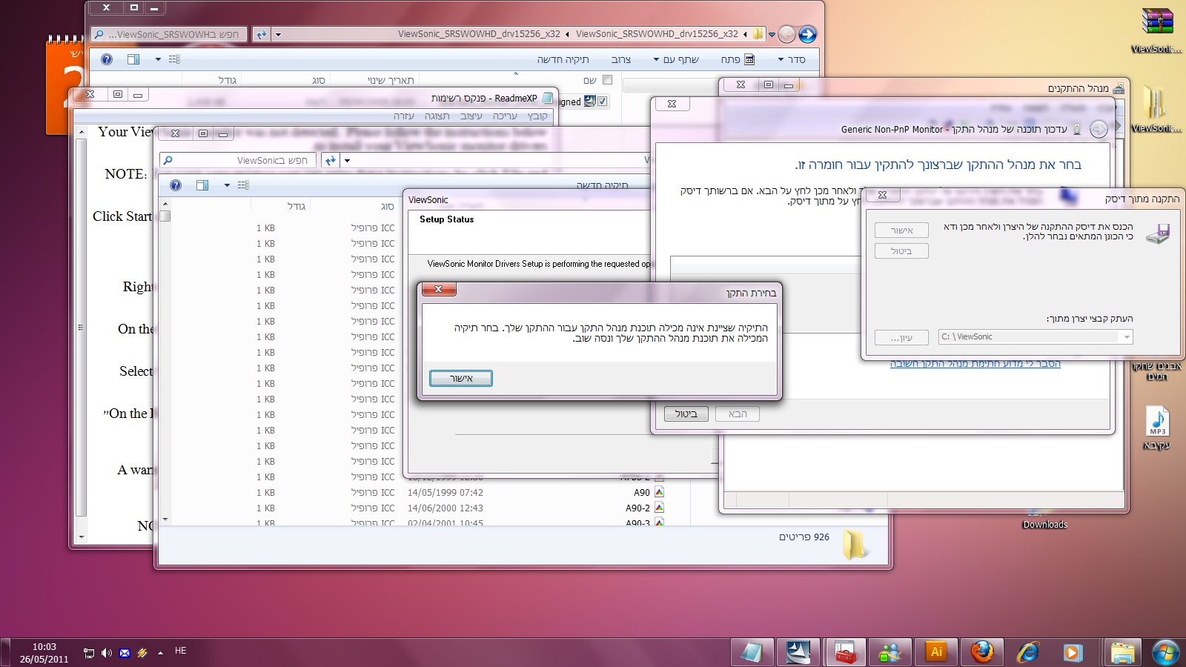Tick the select-all checkbox beside שם column
The image size is (1186, 667).
[x=608, y=80]
